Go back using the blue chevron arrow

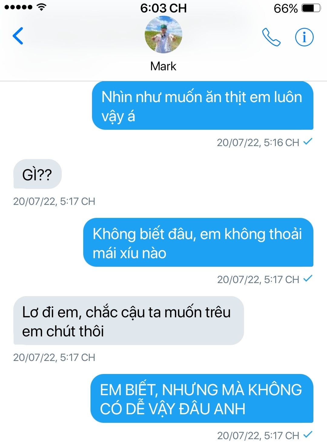click(18, 36)
